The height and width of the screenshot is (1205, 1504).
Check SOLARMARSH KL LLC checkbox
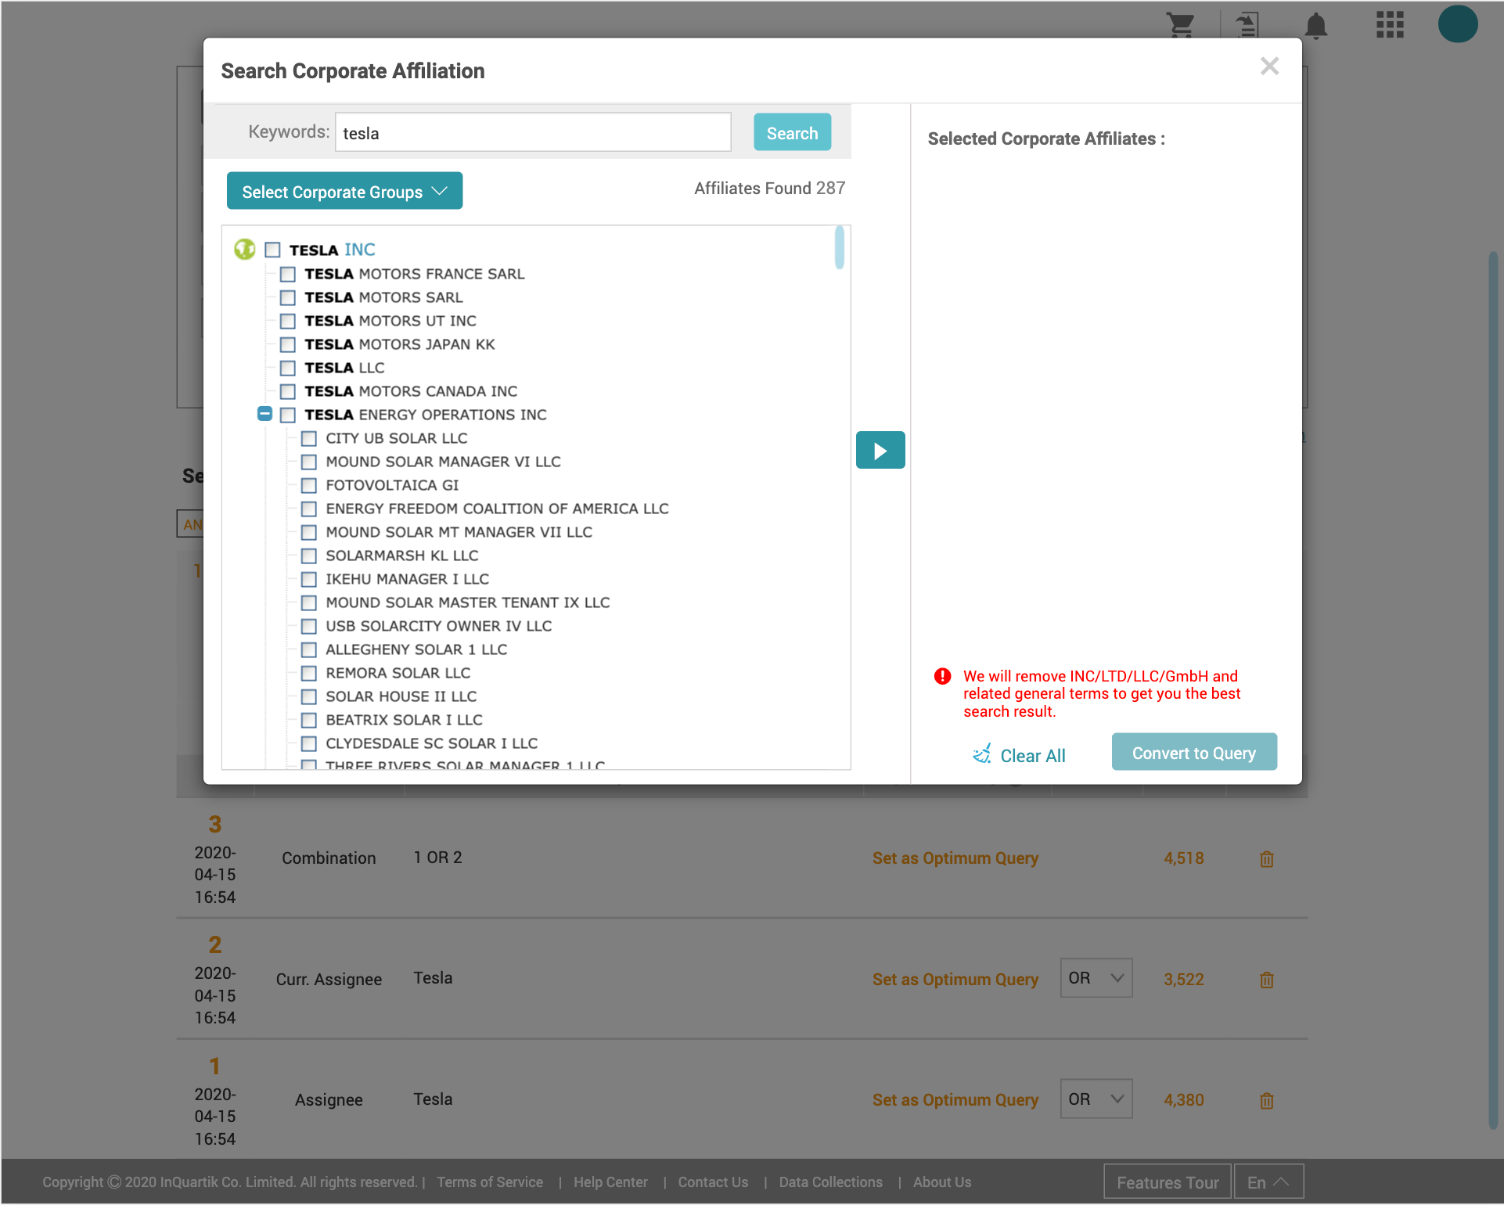(x=309, y=556)
